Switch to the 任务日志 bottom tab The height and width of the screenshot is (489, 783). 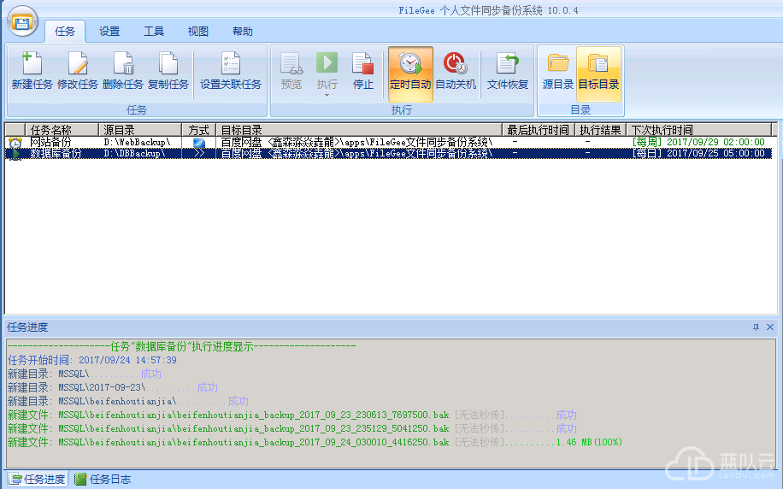tap(103, 480)
